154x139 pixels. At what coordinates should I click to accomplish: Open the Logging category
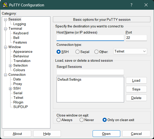[19, 24]
